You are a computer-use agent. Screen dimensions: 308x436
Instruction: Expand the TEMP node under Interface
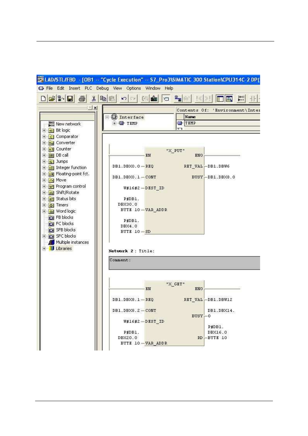(115, 124)
